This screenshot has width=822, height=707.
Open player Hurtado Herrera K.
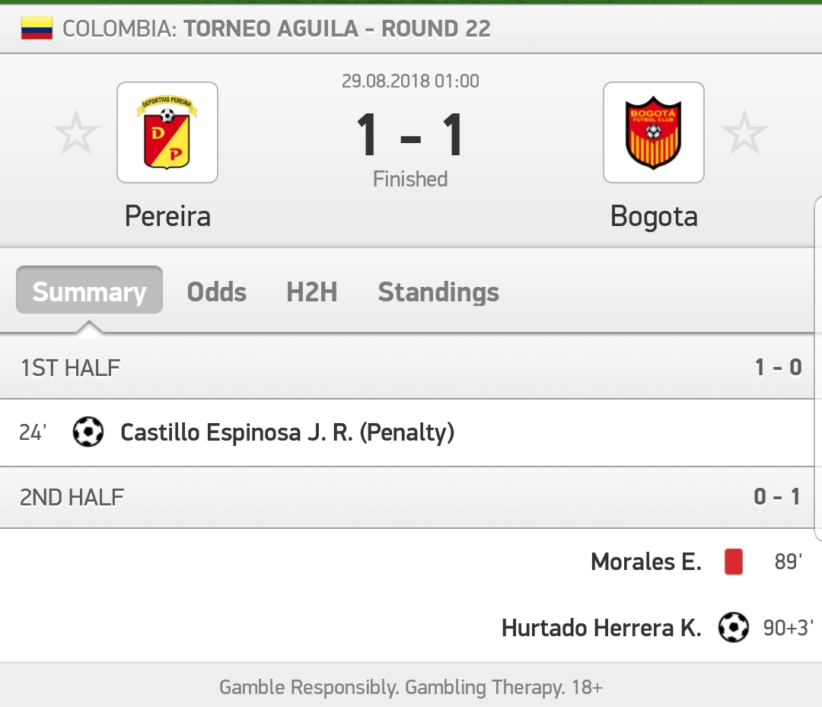[601, 627]
